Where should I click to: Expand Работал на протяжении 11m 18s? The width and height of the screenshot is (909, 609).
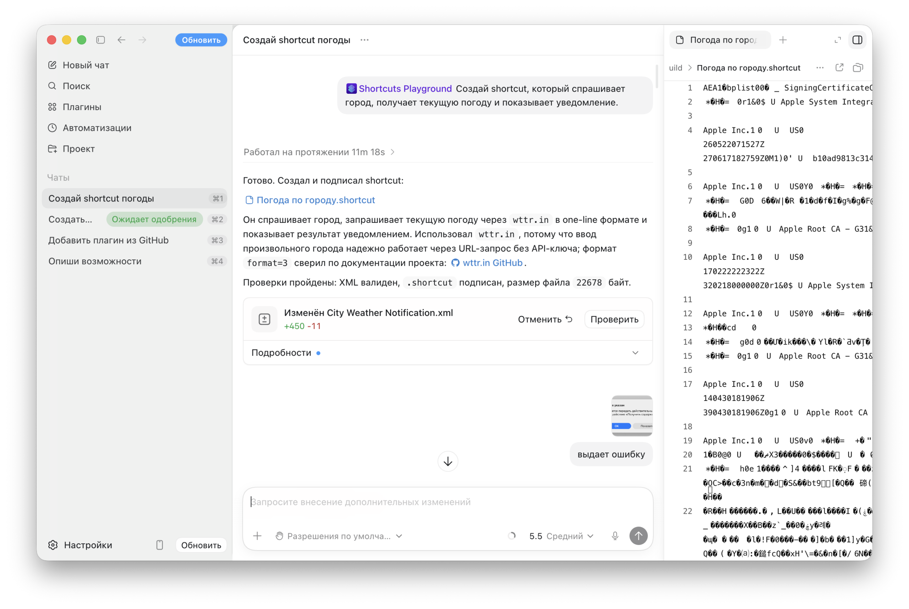pyautogui.click(x=319, y=152)
